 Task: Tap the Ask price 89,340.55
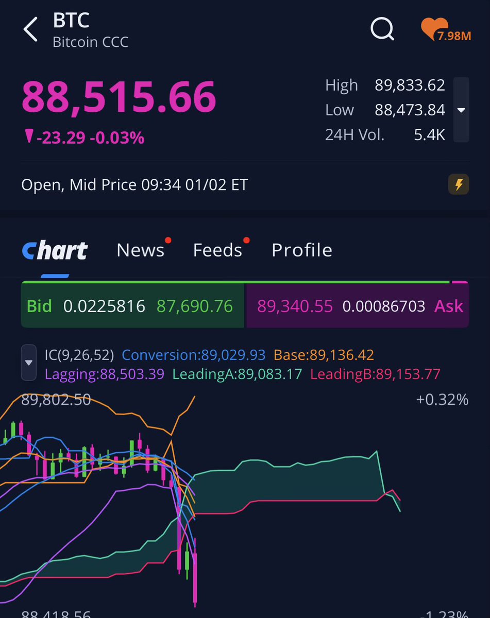click(x=295, y=306)
